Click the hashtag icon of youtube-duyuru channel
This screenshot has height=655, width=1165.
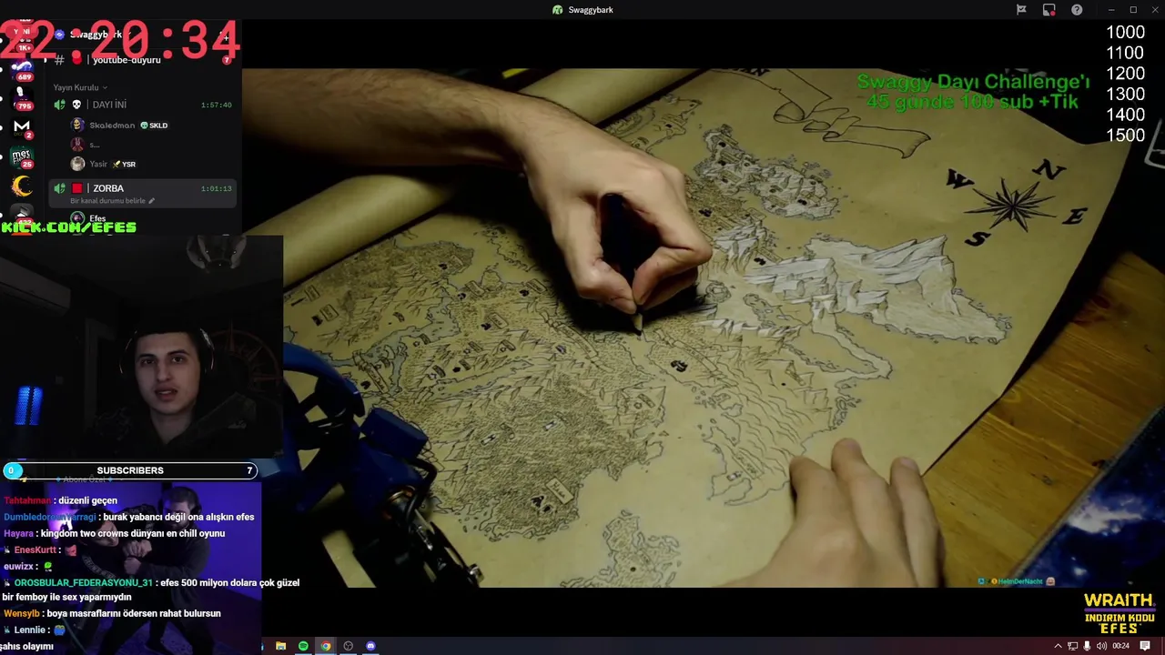[59, 59]
